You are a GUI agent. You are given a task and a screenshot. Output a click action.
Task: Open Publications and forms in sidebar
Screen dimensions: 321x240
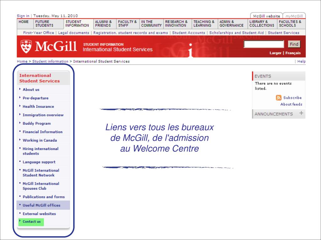[44, 197]
